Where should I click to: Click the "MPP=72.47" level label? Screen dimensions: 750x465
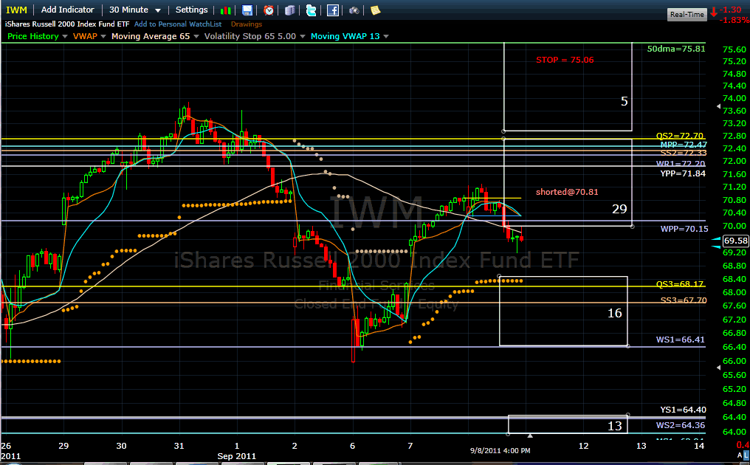[684, 145]
